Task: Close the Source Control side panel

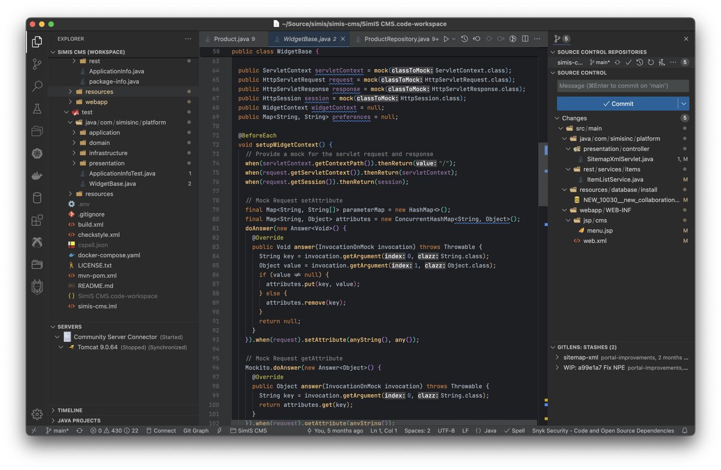Action: pyautogui.click(x=686, y=39)
